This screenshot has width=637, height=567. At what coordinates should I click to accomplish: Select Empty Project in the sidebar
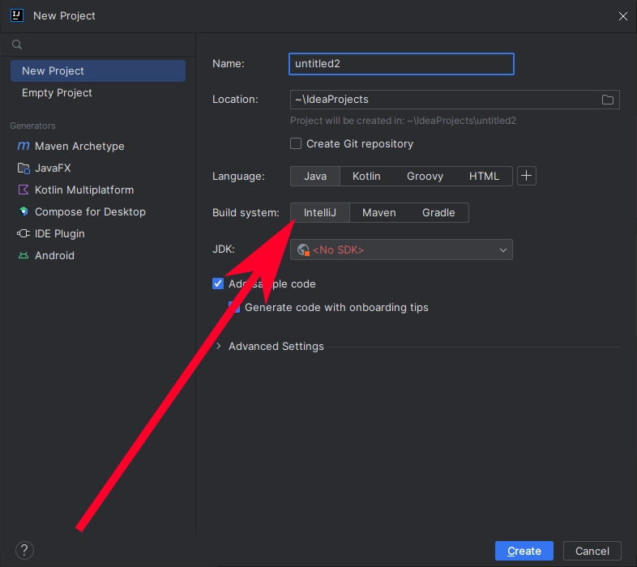pyautogui.click(x=98, y=92)
